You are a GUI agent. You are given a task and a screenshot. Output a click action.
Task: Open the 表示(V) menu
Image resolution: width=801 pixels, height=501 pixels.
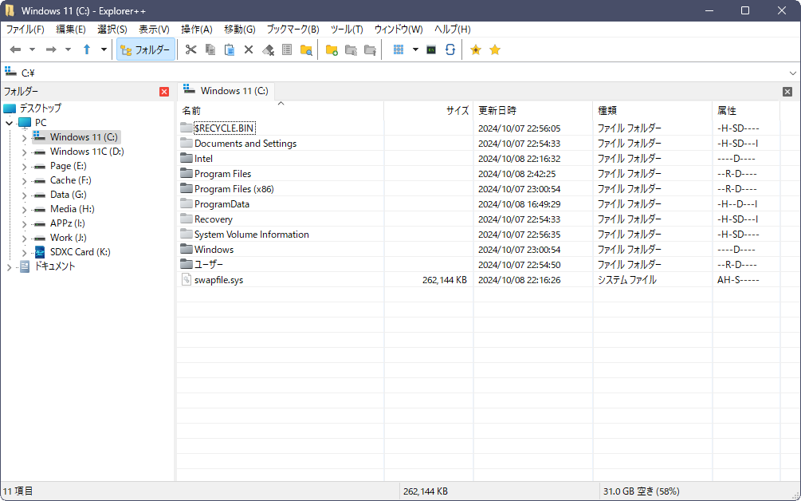155,30
